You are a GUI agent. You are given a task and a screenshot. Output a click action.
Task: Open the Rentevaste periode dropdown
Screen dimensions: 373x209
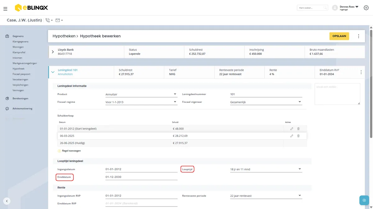tap(266, 196)
